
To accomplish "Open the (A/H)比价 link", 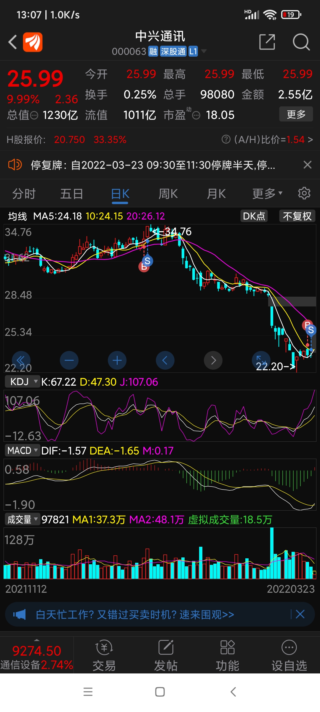I will tap(273, 139).
